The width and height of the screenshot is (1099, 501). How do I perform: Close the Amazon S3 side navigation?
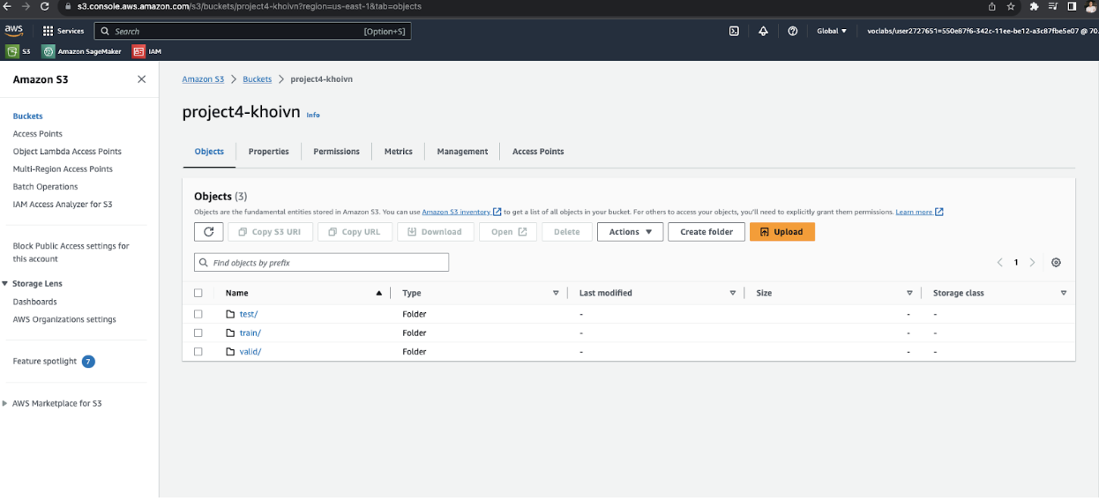141,79
